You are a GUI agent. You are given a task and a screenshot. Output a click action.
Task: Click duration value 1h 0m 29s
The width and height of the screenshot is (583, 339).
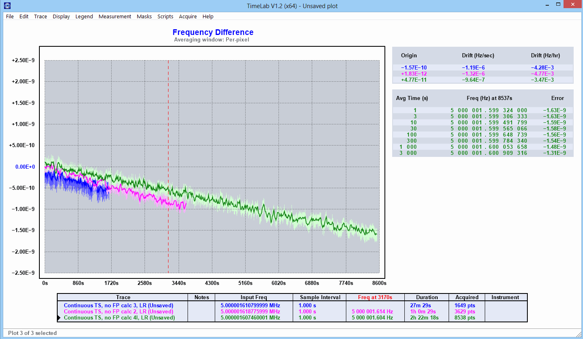click(423, 311)
